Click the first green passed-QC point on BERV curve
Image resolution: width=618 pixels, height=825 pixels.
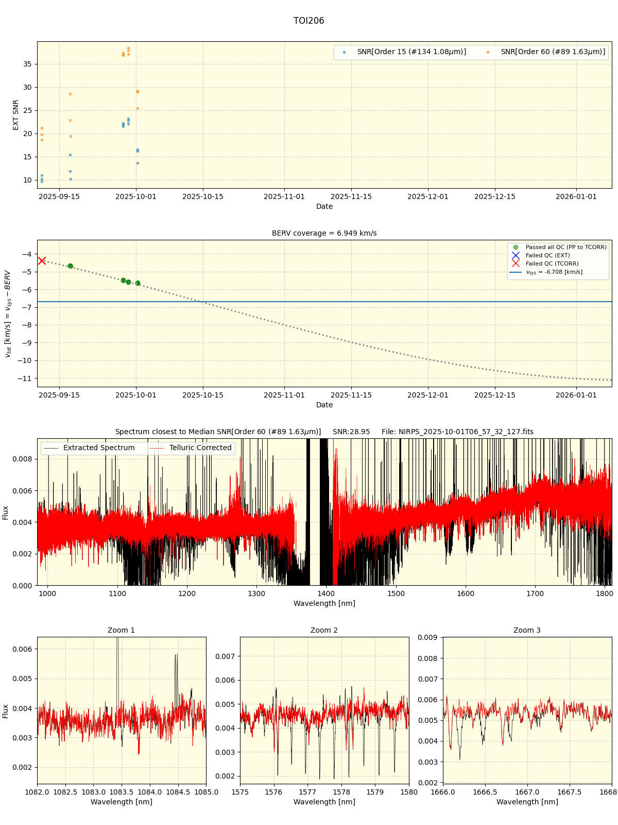[71, 266]
